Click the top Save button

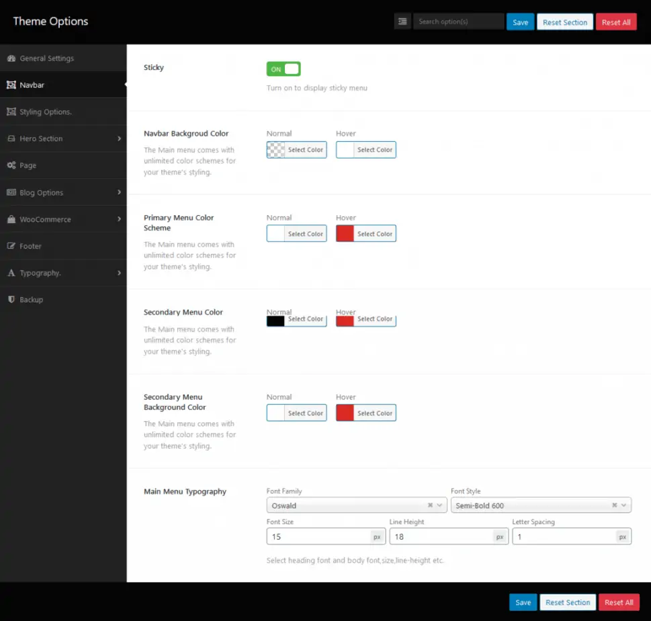click(x=520, y=22)
